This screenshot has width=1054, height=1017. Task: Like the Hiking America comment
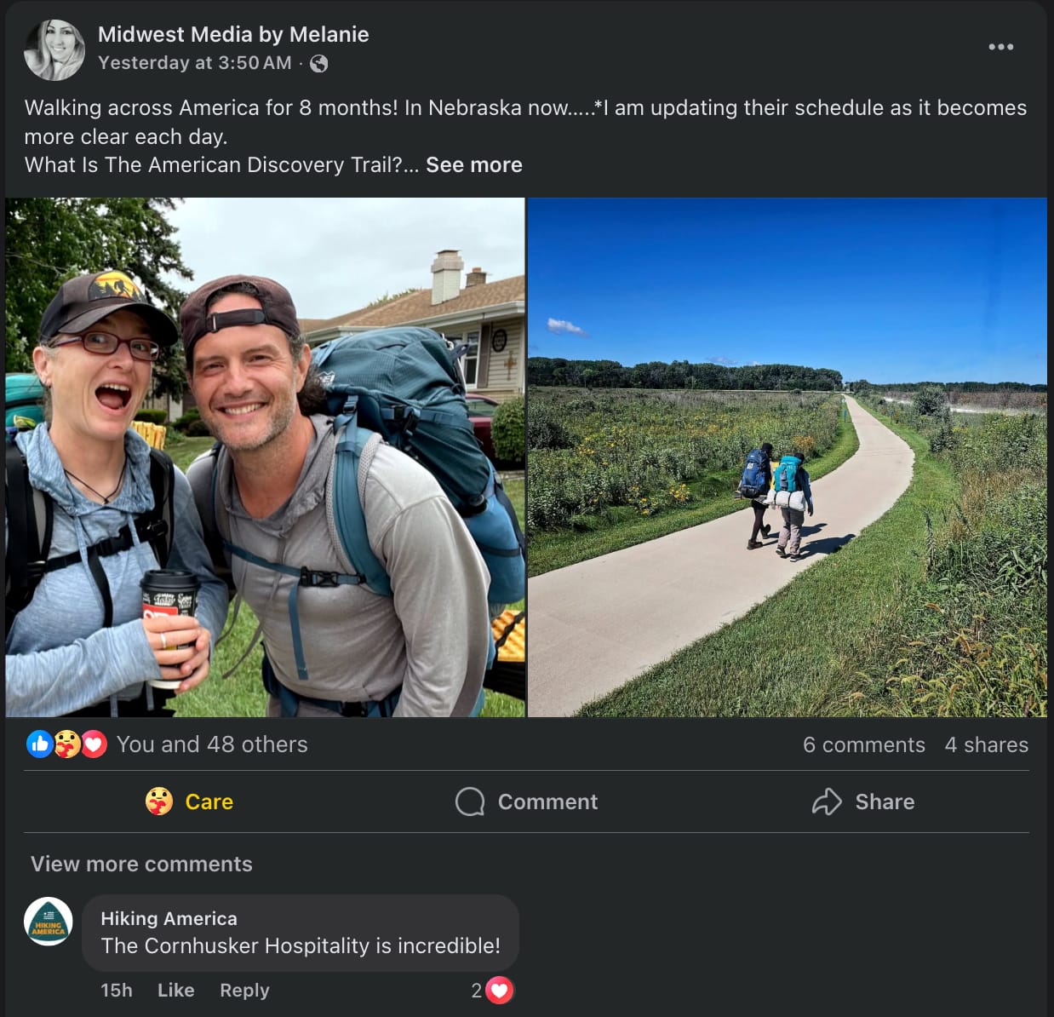(x=175, y=991)
